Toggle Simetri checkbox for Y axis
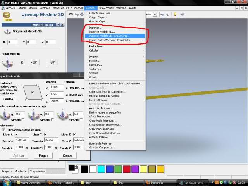The image size is (248, 186). pos(52,120)
